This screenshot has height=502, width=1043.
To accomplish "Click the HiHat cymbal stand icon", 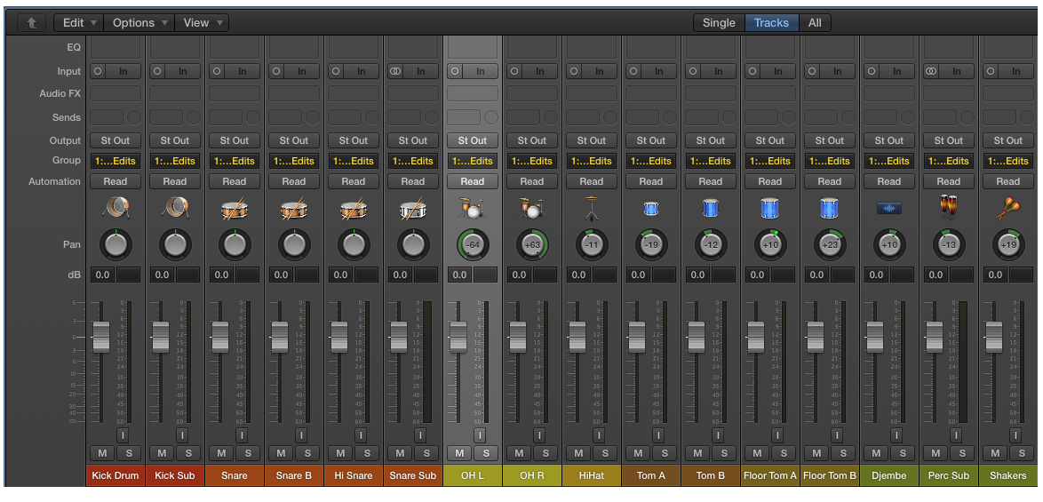I will pos(592,209).
